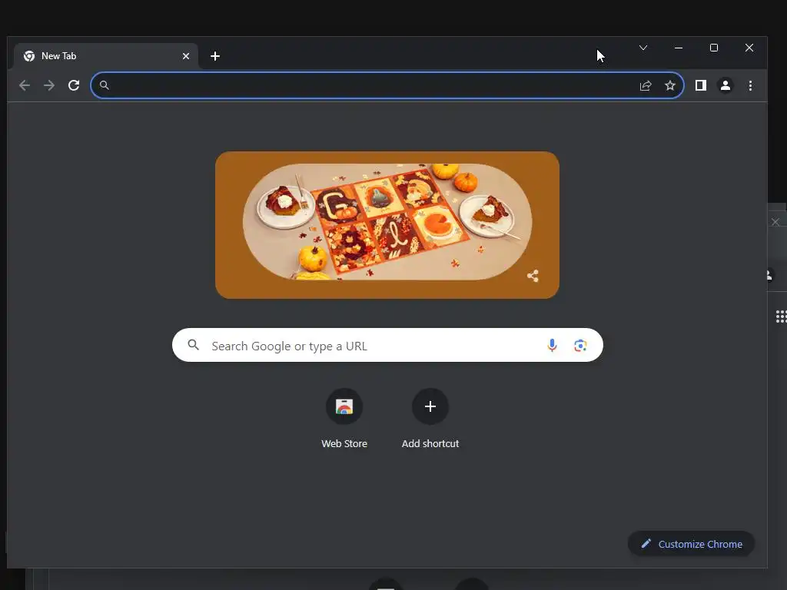Screen dimensions: 787x590
Task: Close the New Tab tab
Action: pyautogui.click(x=186, y=56)
